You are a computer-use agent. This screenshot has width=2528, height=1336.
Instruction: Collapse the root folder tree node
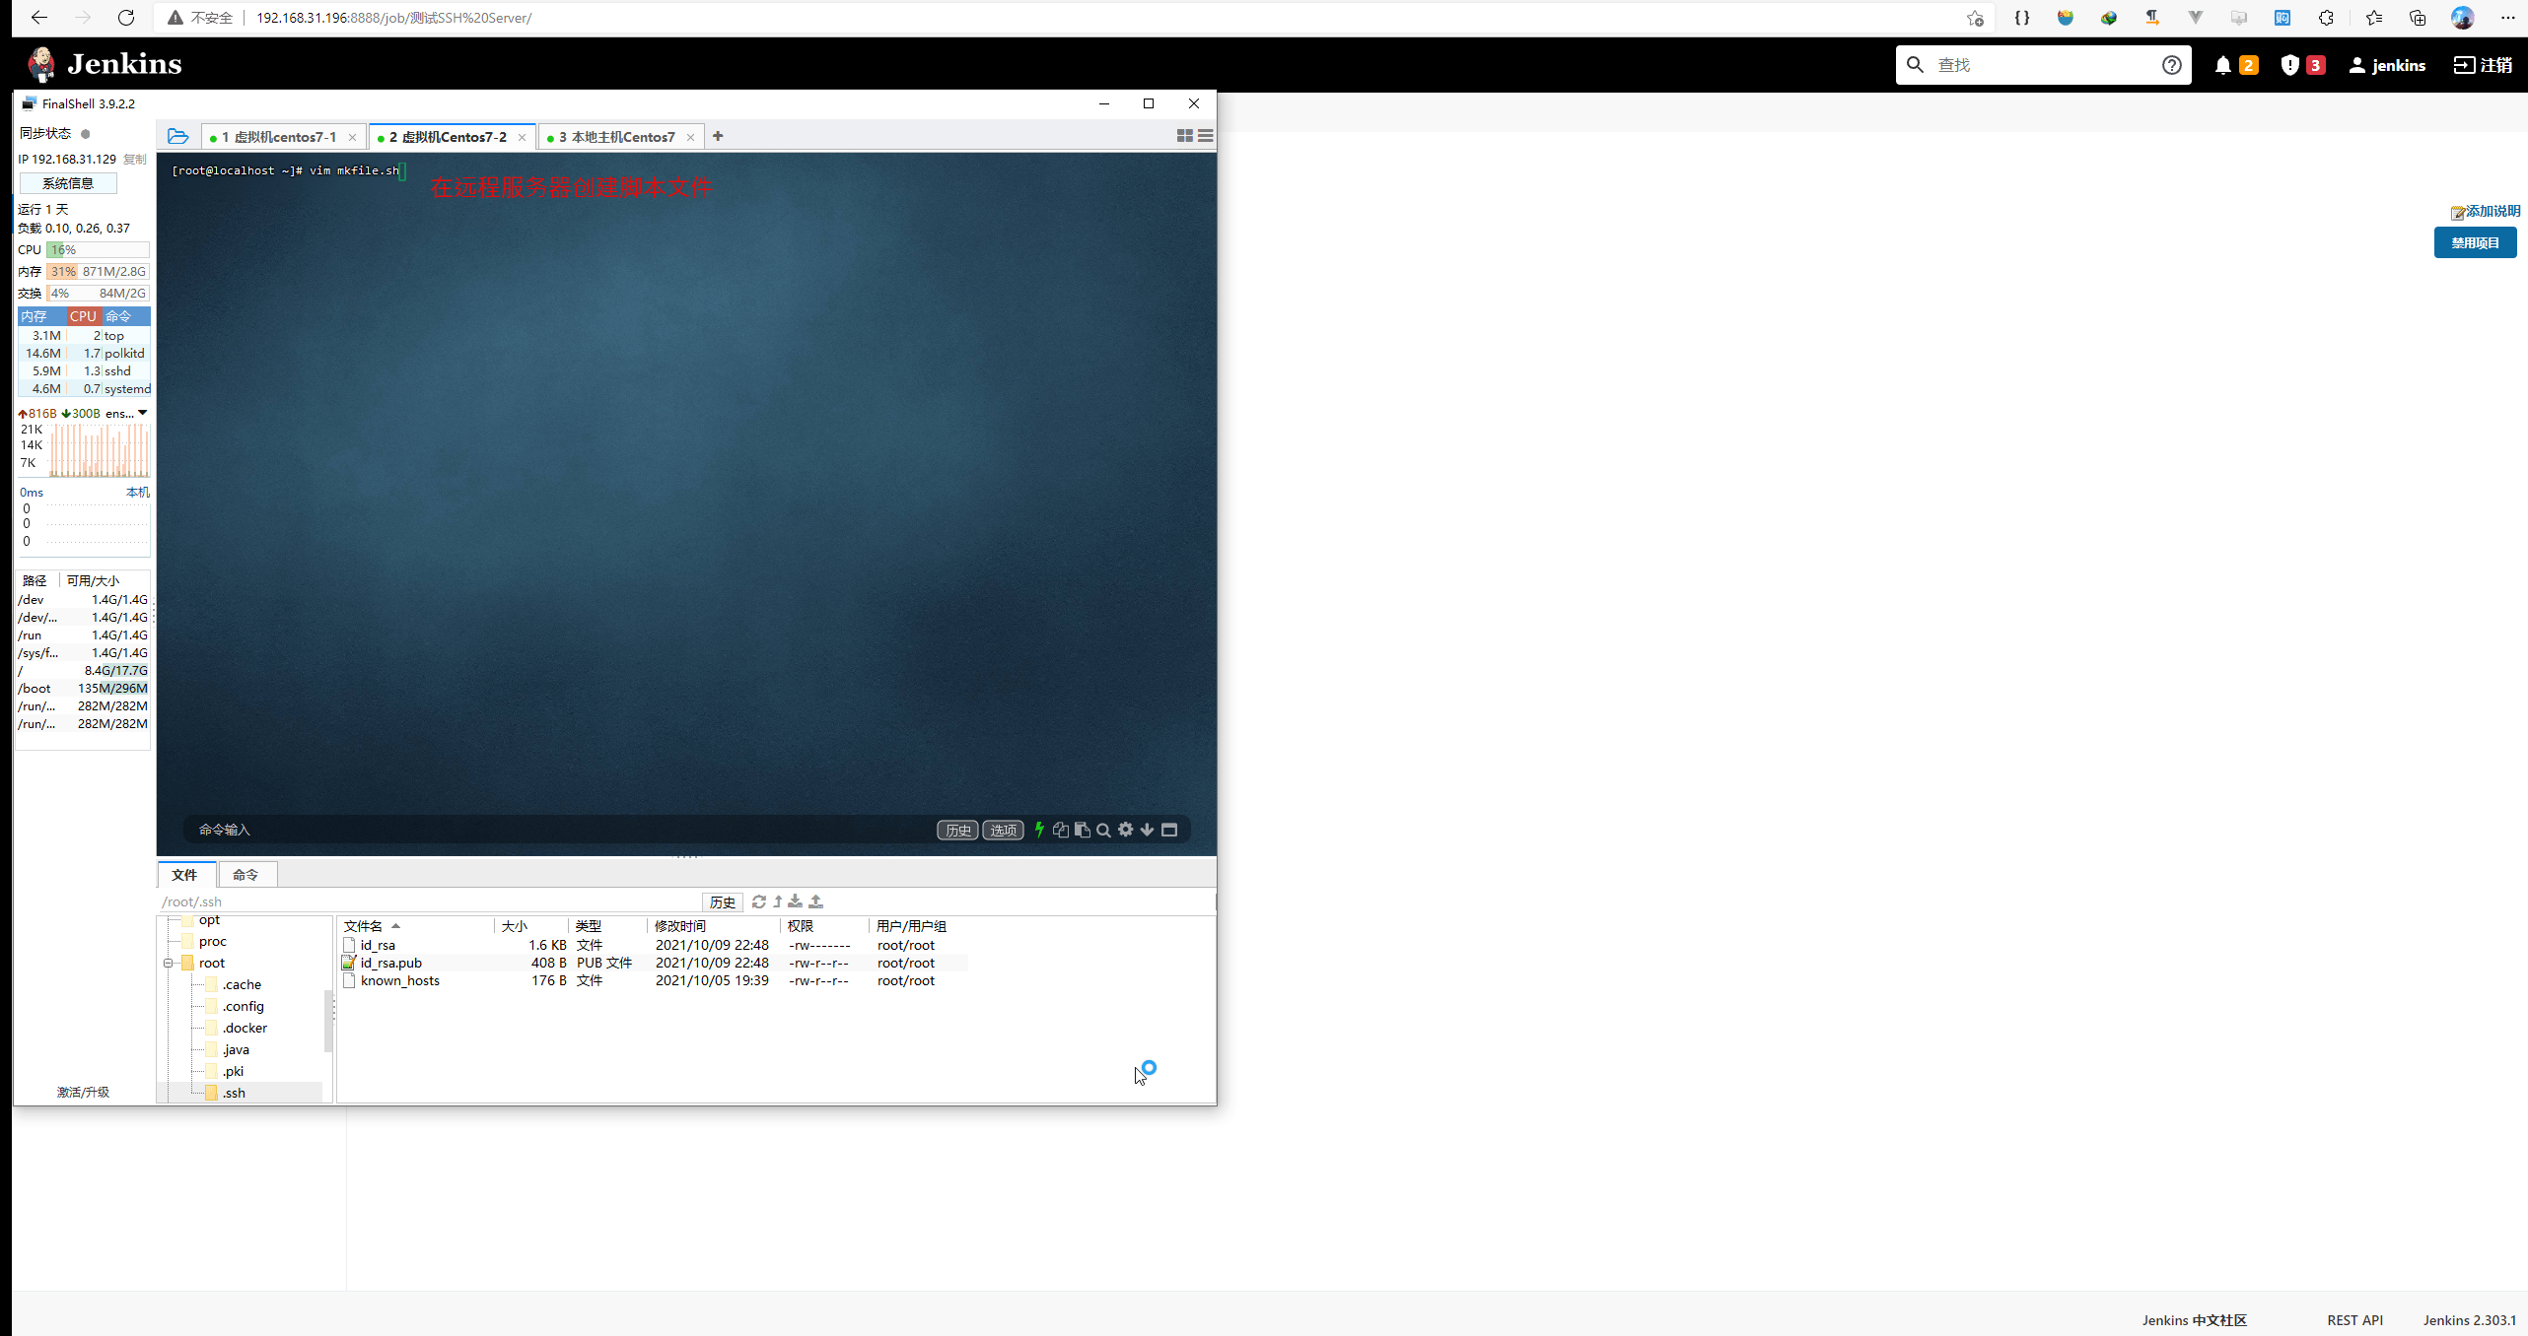click(169, 963)
